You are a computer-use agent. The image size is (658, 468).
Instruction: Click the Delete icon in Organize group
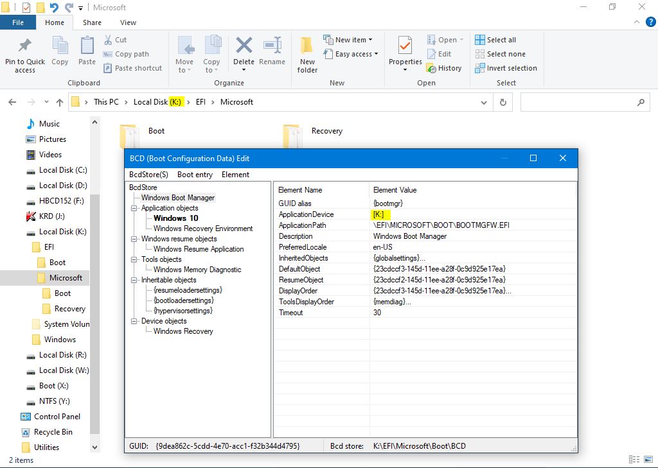244,47
